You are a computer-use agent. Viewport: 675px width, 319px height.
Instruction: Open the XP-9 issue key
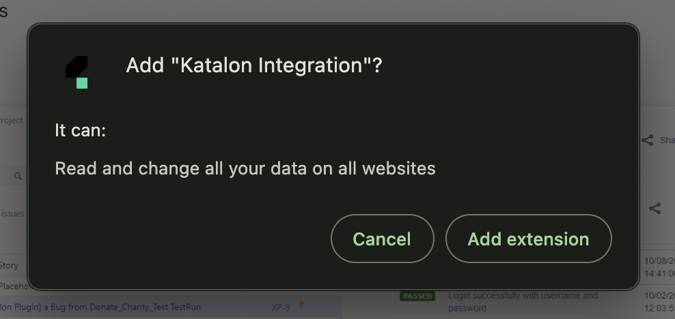click(x=281, y=307)
